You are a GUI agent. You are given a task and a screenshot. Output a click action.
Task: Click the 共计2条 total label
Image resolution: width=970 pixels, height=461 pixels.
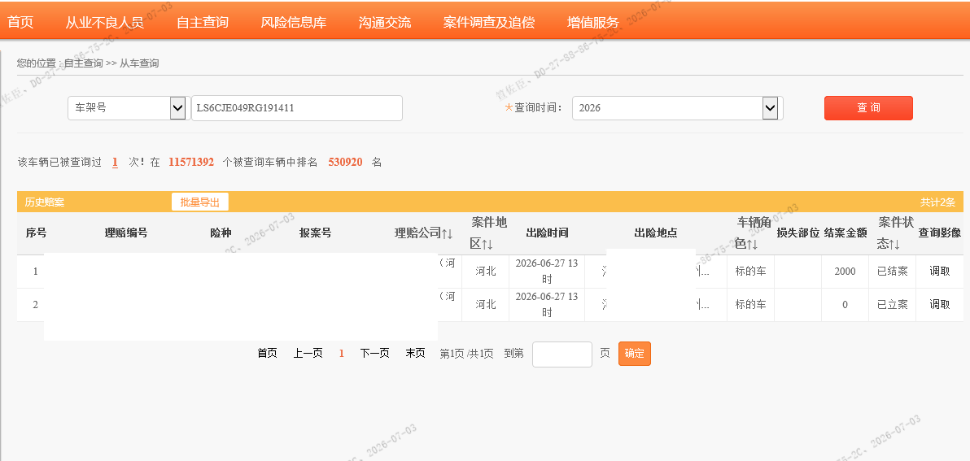[937, 202]
